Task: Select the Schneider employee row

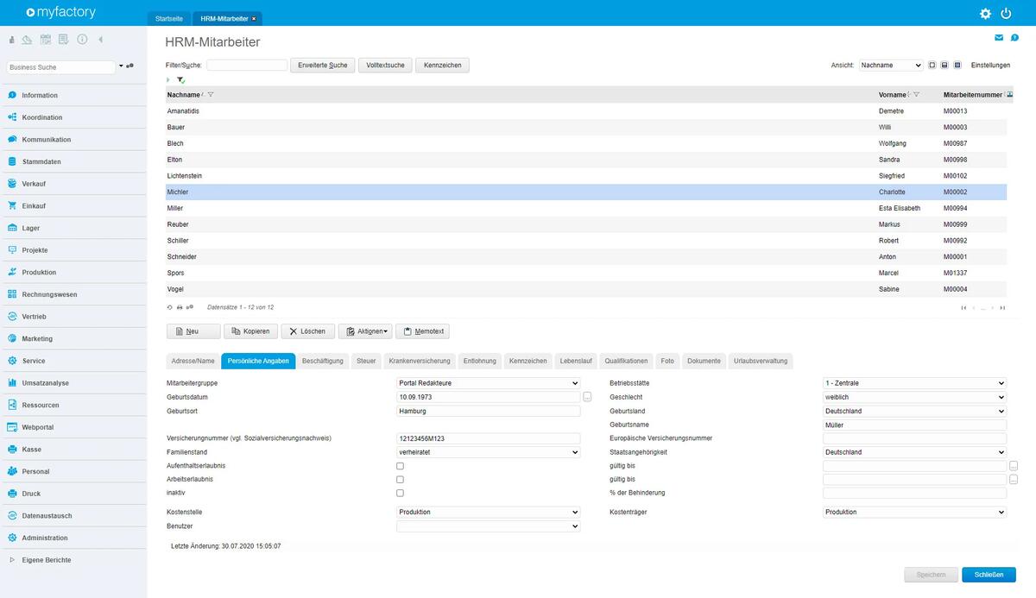Action: click(x=586, y=256)
